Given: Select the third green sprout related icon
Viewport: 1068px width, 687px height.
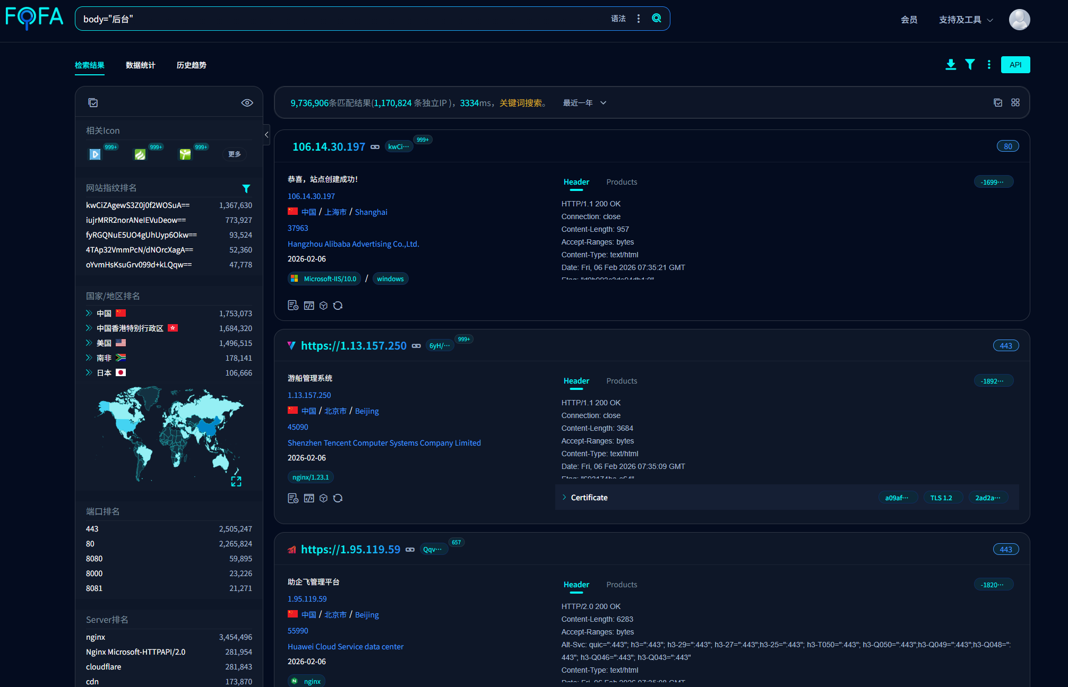Looking at the screenshot, I should pos(185,154).
